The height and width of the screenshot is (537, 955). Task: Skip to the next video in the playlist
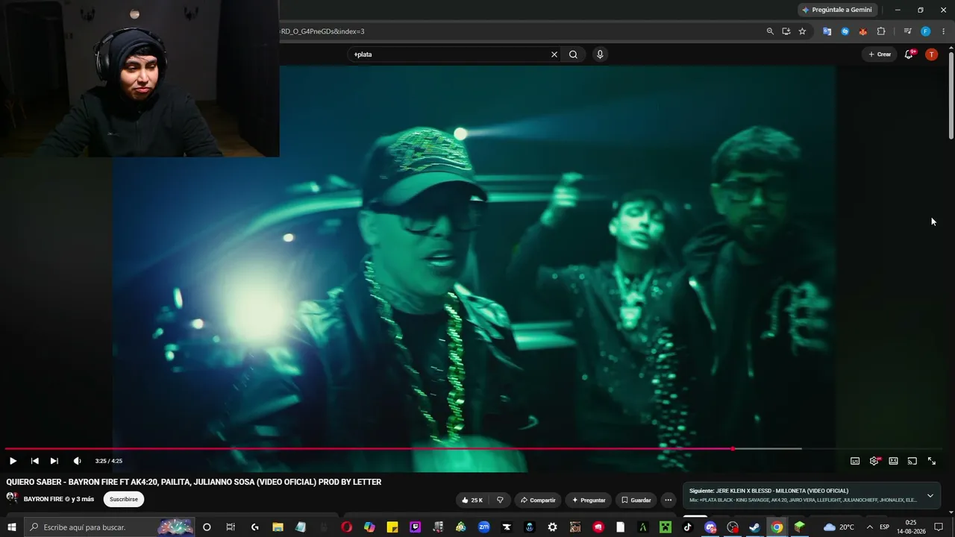click(x=54, y=461)
